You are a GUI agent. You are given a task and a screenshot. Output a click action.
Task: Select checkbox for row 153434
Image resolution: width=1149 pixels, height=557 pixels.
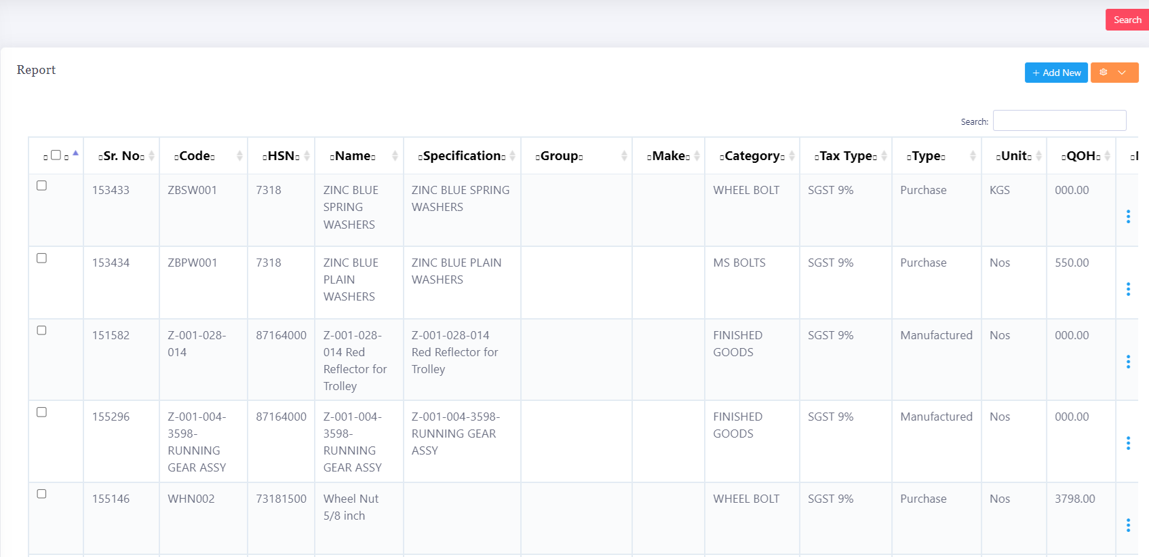point(41,258)
